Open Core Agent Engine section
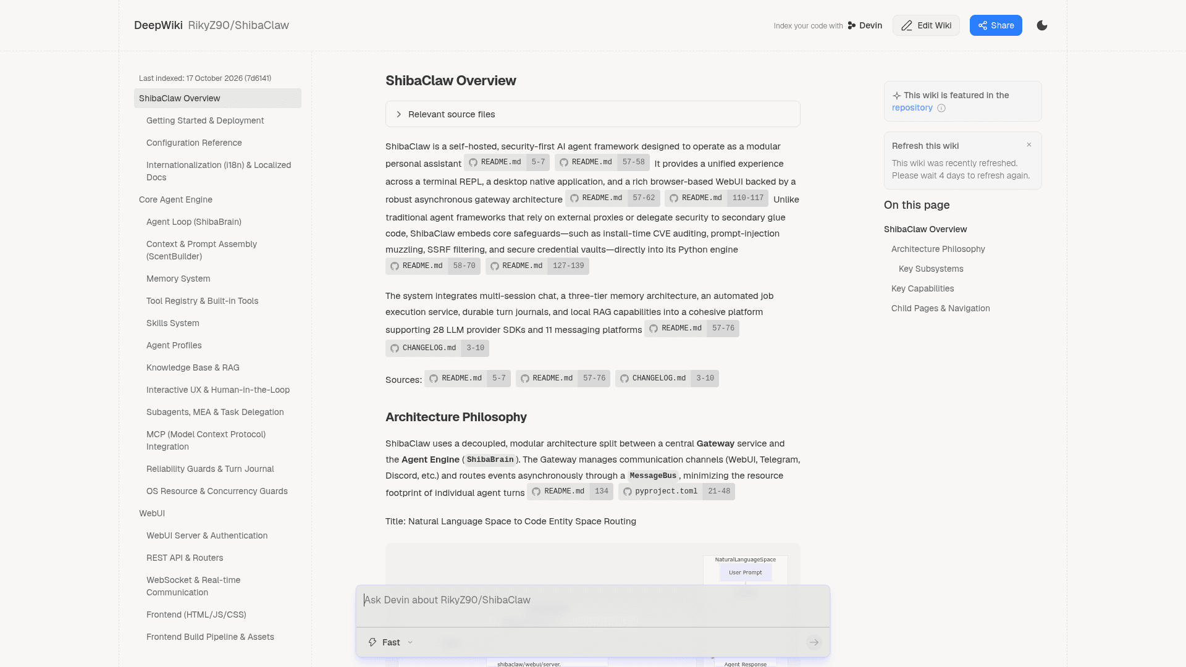Viewport: 1186px width, 667px height. pyautogui.click(x=175, y=199)
